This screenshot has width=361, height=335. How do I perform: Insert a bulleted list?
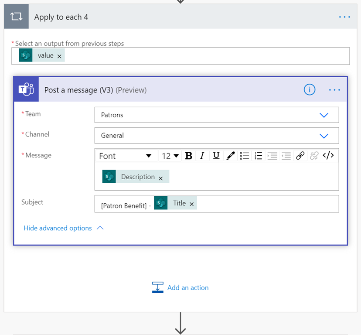245,156
